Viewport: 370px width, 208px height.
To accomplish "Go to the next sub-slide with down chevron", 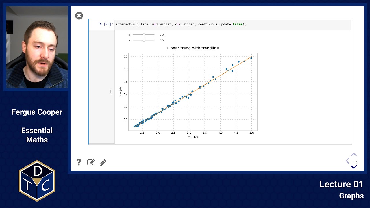I will coord(354,167).
